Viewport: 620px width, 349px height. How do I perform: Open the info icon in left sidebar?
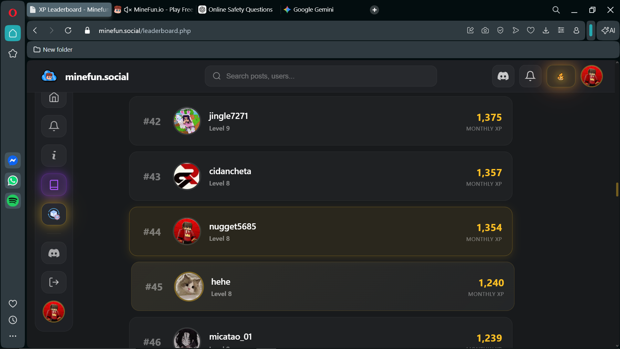(x=54, y=155)
